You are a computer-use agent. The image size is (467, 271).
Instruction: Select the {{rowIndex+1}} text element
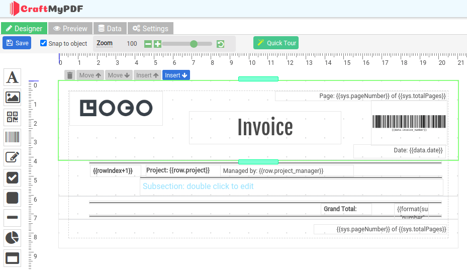click(116, 171)
